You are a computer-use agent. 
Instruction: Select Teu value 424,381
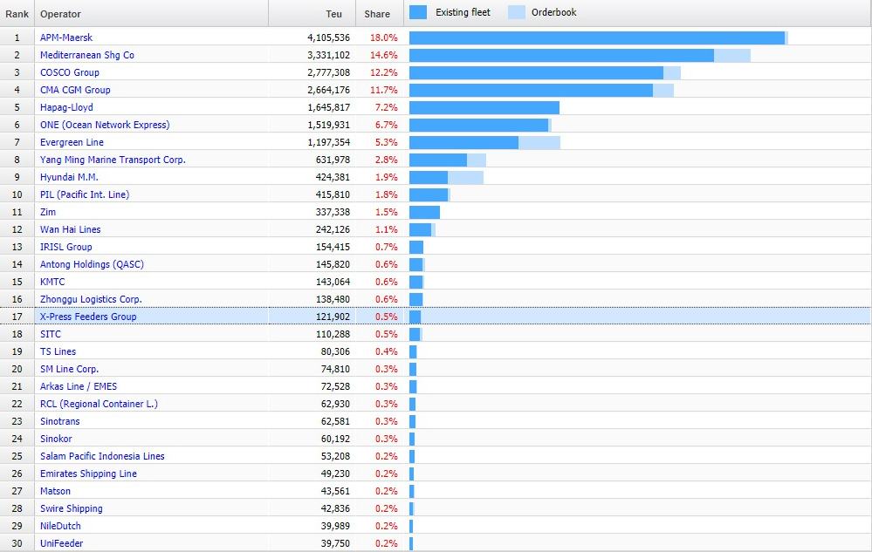333,177
